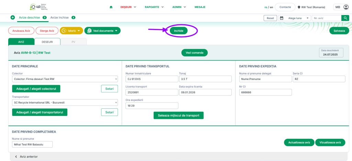Open the user profile avatar icon
The width and height of the screenshot is (352, 161).
click(346, 7)
